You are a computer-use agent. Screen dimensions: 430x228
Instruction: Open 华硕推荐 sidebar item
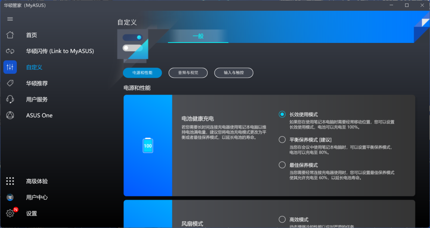tap(37, 83)
